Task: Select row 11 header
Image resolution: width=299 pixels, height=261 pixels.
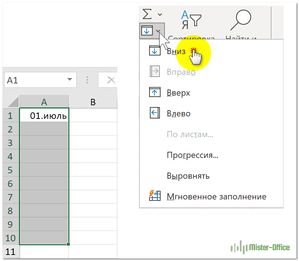Action: [x=11, y=251]
